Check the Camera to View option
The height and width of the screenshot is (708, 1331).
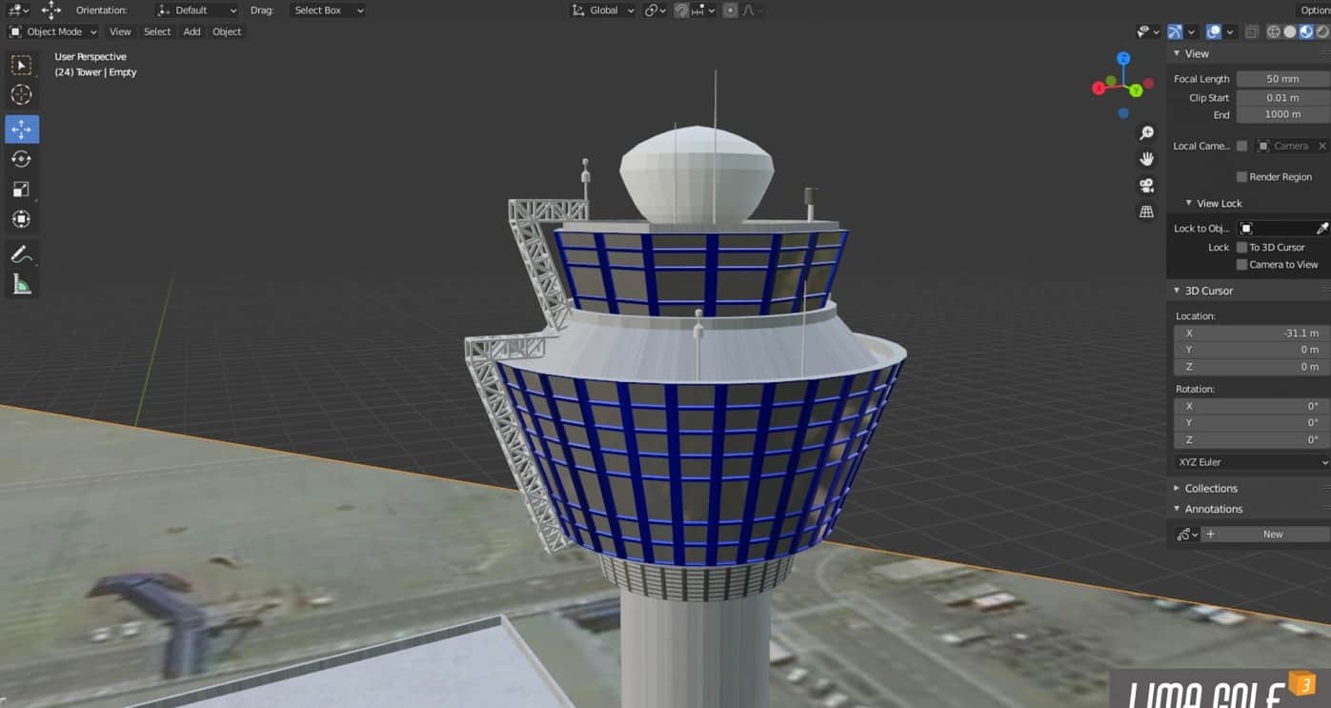click(1241, 265)
